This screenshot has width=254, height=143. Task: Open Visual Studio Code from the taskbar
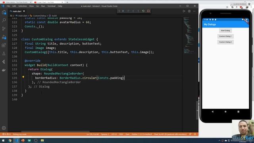point(16,140)
